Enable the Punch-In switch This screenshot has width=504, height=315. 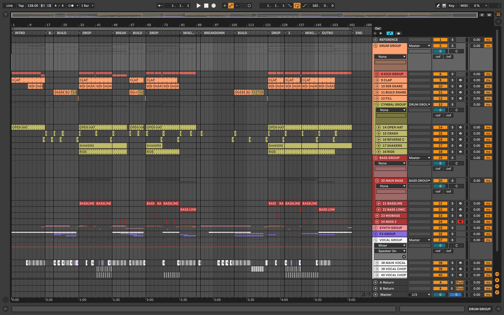290,5
